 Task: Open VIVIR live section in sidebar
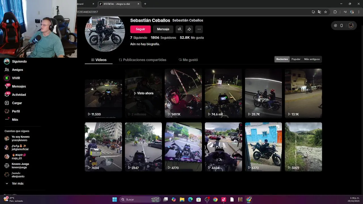12,78
